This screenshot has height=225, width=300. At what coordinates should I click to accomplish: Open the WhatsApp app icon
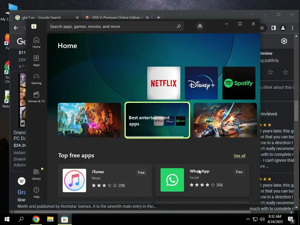172,180
